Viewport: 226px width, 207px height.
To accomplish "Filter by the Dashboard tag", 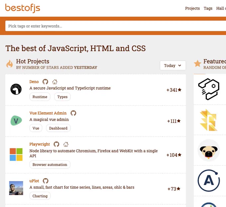I will pos(58,128).
